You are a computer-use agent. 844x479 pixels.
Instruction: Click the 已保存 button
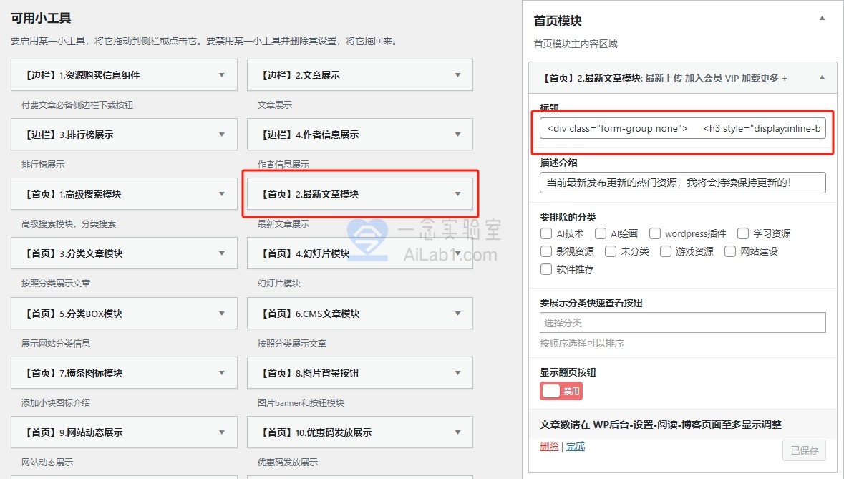[x=804, y=450]
